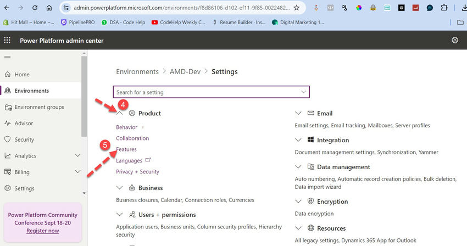Image resolution: width=467 pixels, height=246 pixels.
Task: Open the app launcher waffle icon
Action: [x=7, y=40]
